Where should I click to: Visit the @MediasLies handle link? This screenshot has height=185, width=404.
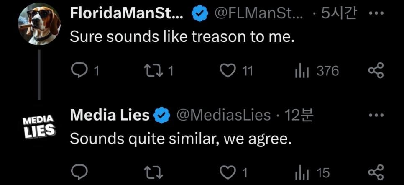223,115
